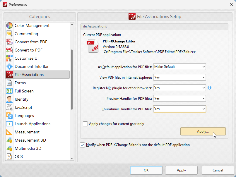Open Preview Handler for PDF files dropdown

click(x=179, y=98)
